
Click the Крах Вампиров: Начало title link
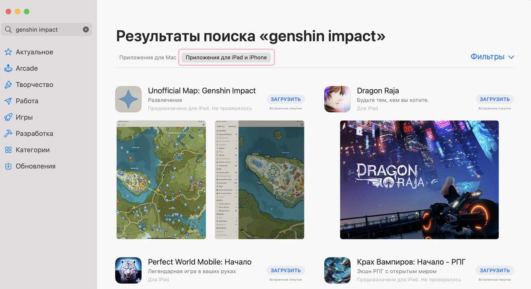click(411, 262)
